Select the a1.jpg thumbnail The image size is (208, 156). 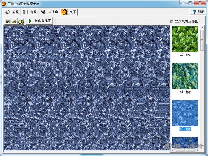[185, 76]
